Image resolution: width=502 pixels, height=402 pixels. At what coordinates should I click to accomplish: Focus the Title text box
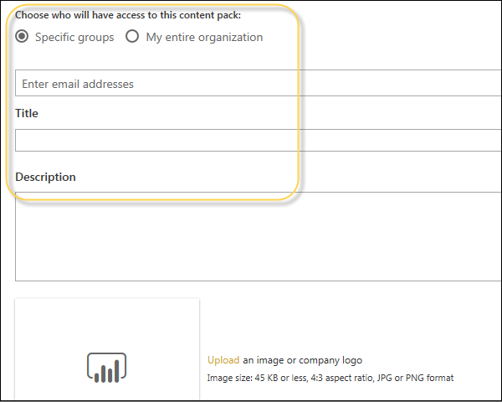[251, 140]
